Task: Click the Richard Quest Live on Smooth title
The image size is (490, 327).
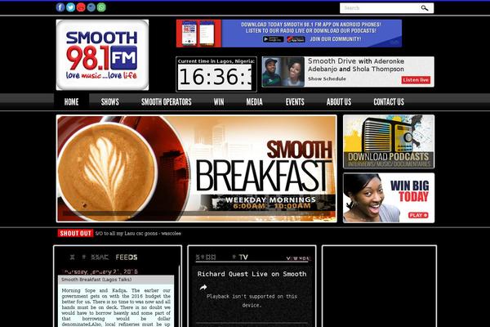Action: click(252, 274)
